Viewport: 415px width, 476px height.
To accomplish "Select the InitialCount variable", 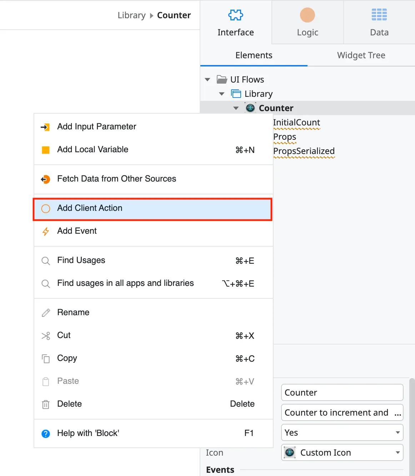I will 296,123.
